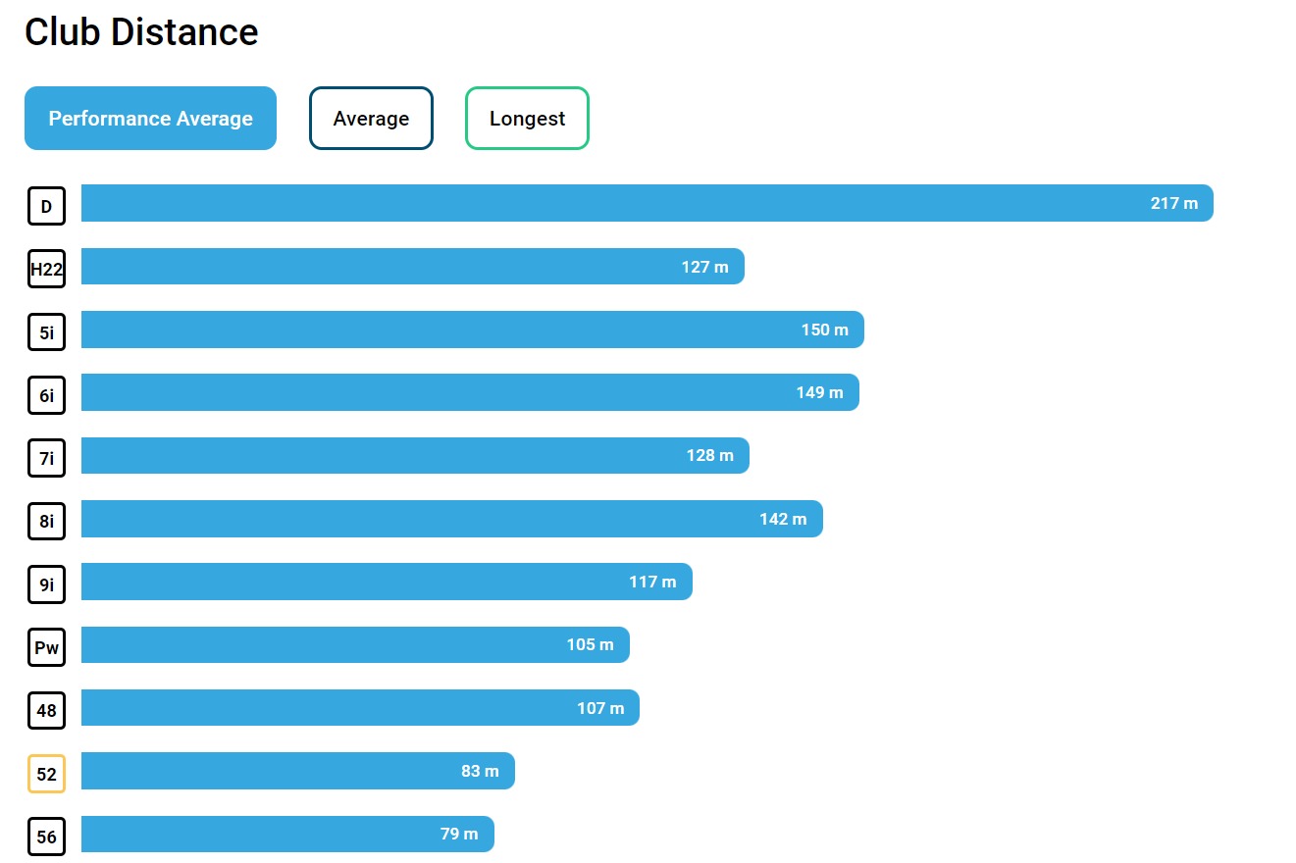Click the Driver (D) club badge
Viewport: 1296px width, 863px height.
click(46, 206)
